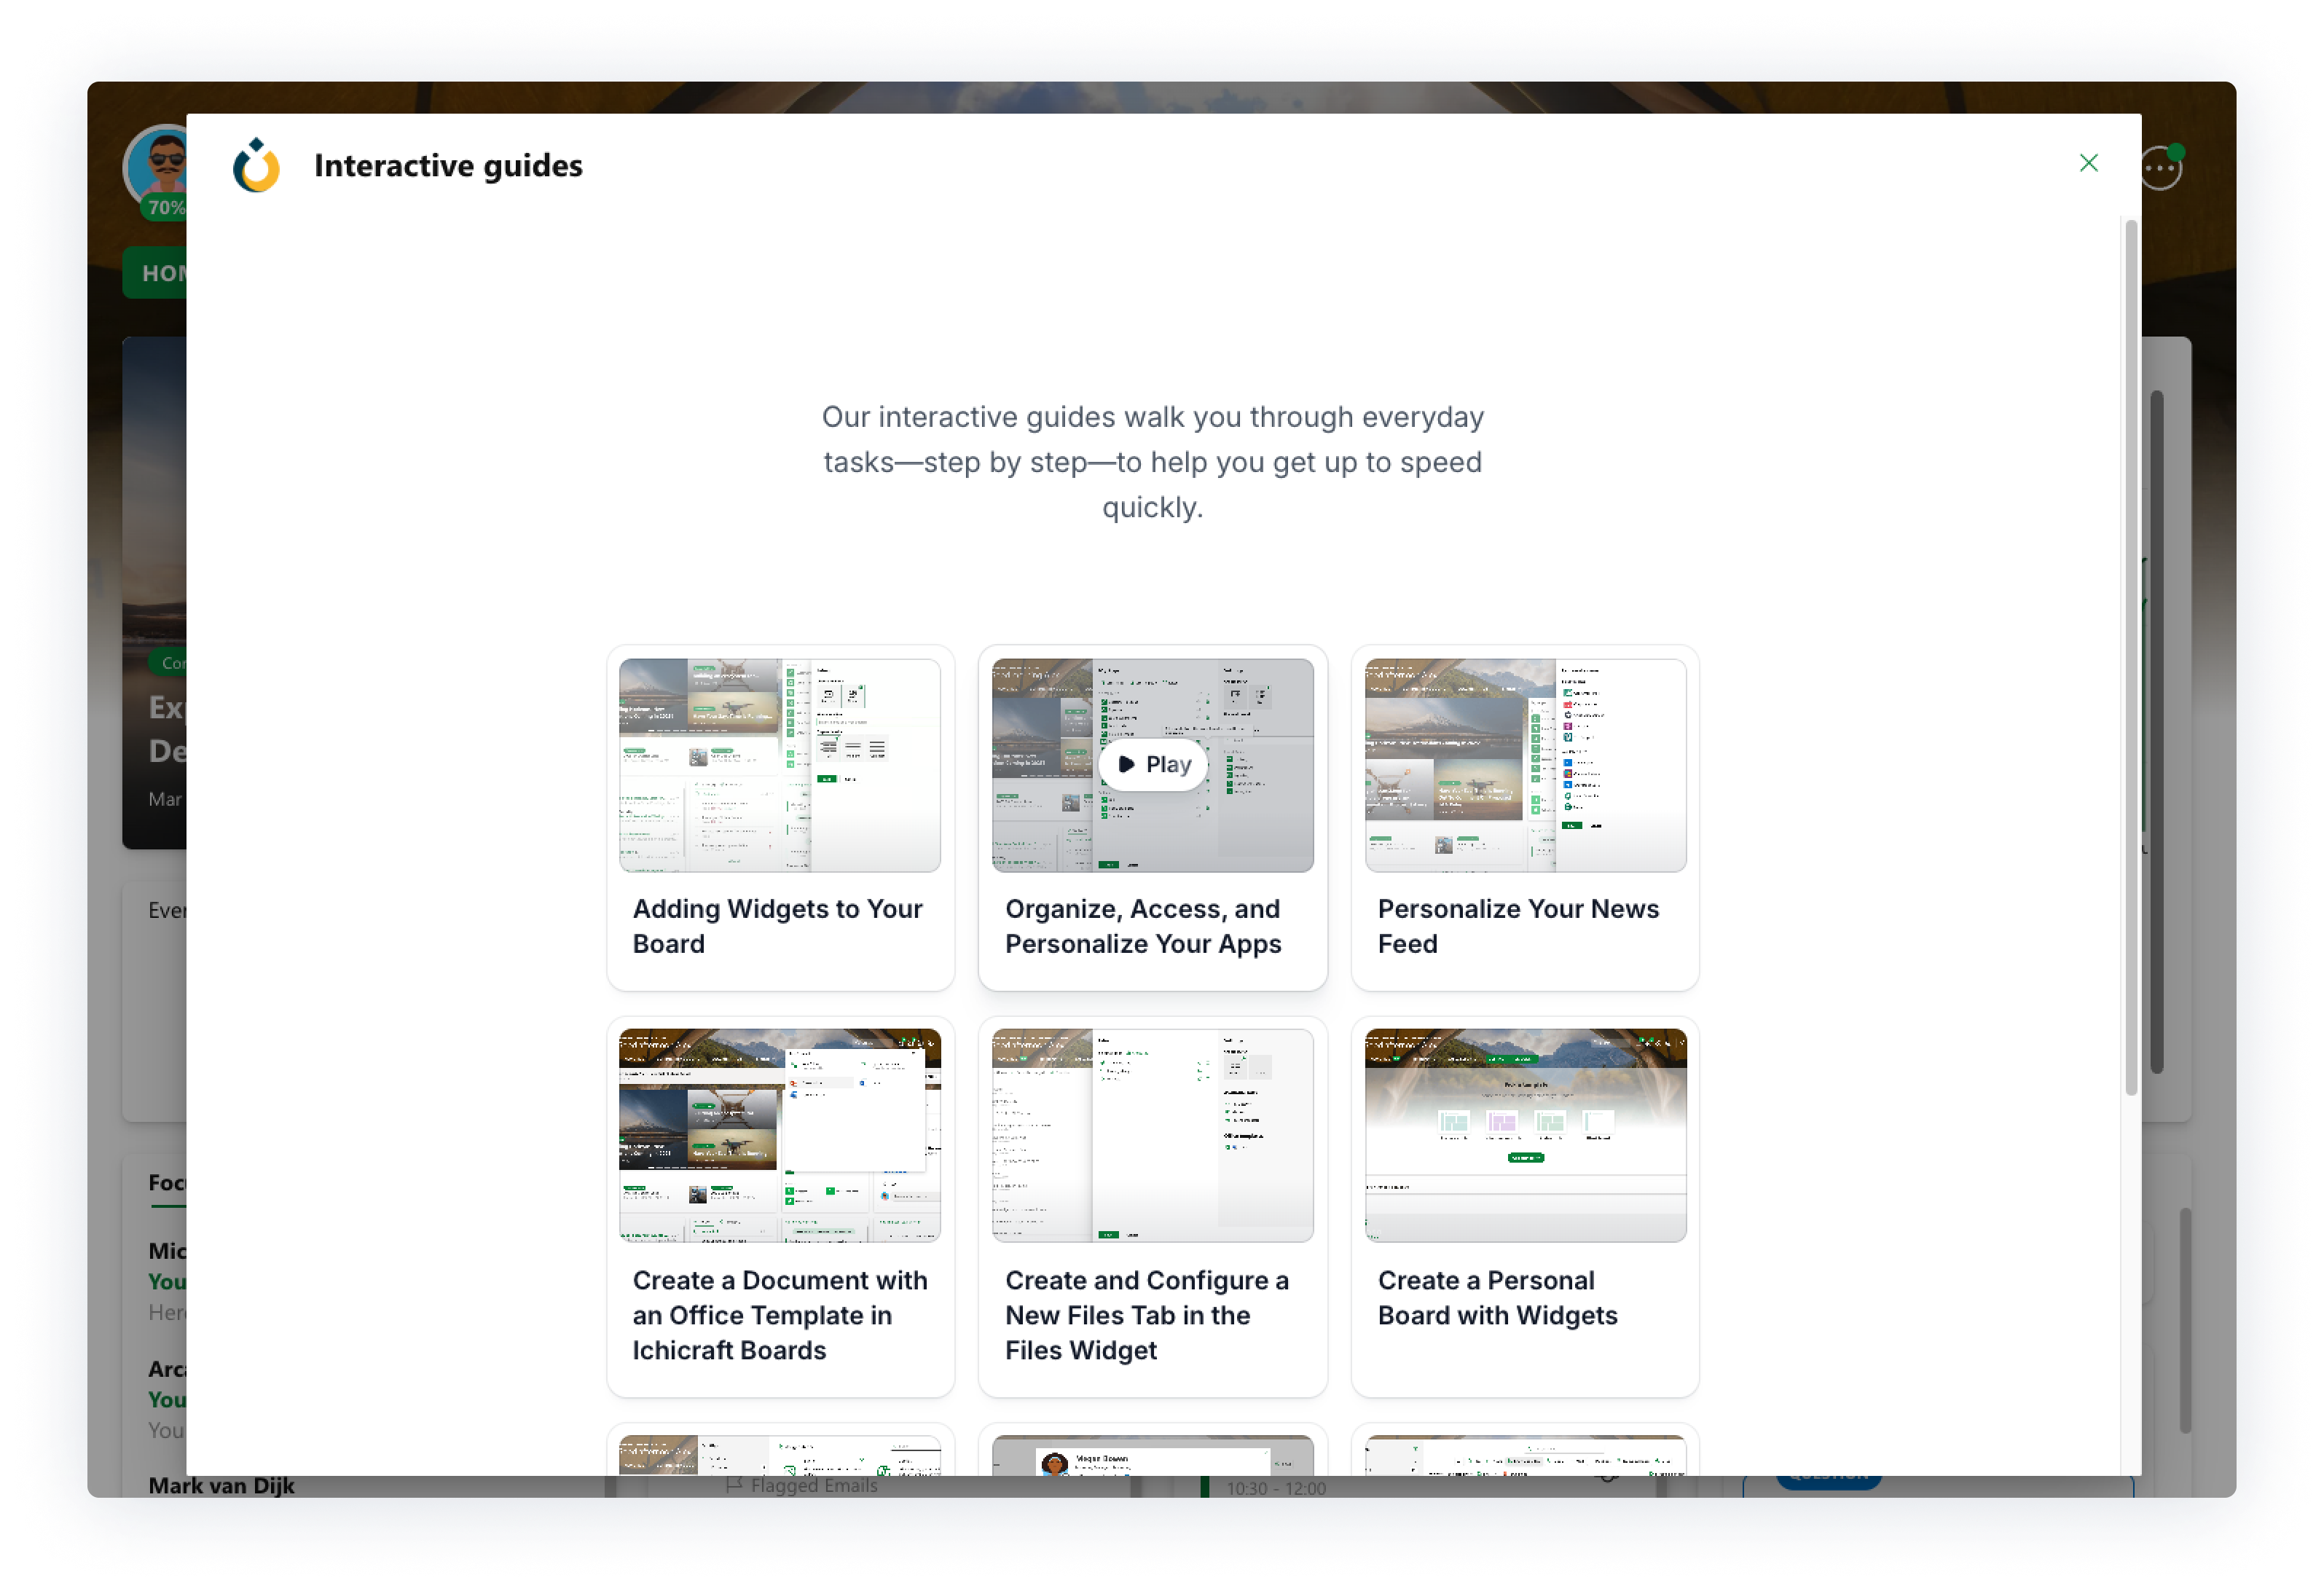This screenshot has width=2324, height=1591.
Task: Select 'Create a Personal Board with Widgets' title
Action: [x=1497, y=1298]
